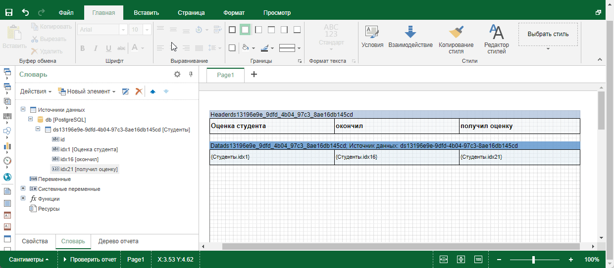Undo the last action
Image resolution: width=614 pixels, height=268 pixels.
tap(26, 13)
